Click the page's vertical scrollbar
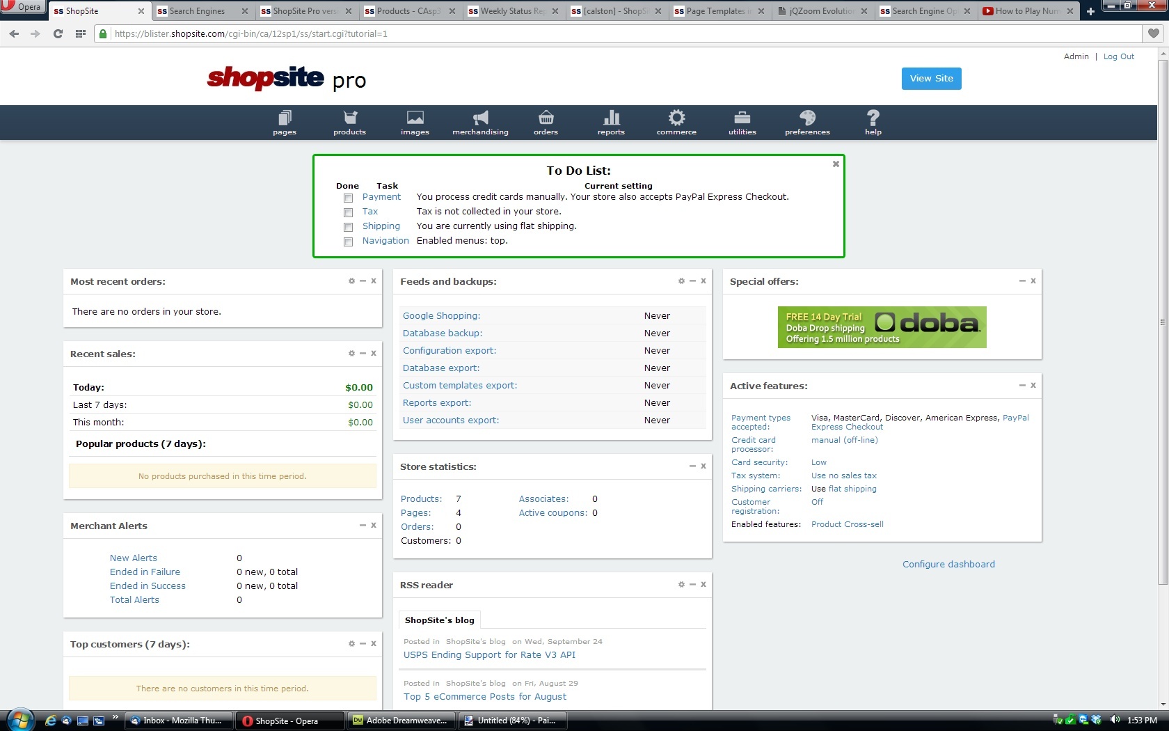1169x731 pixels. (1163, 320)
